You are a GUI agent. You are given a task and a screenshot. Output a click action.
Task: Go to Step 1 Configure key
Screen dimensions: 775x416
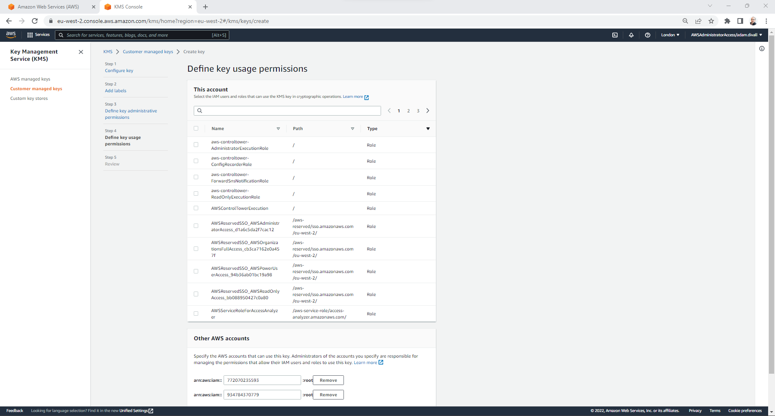click(119, 70)
